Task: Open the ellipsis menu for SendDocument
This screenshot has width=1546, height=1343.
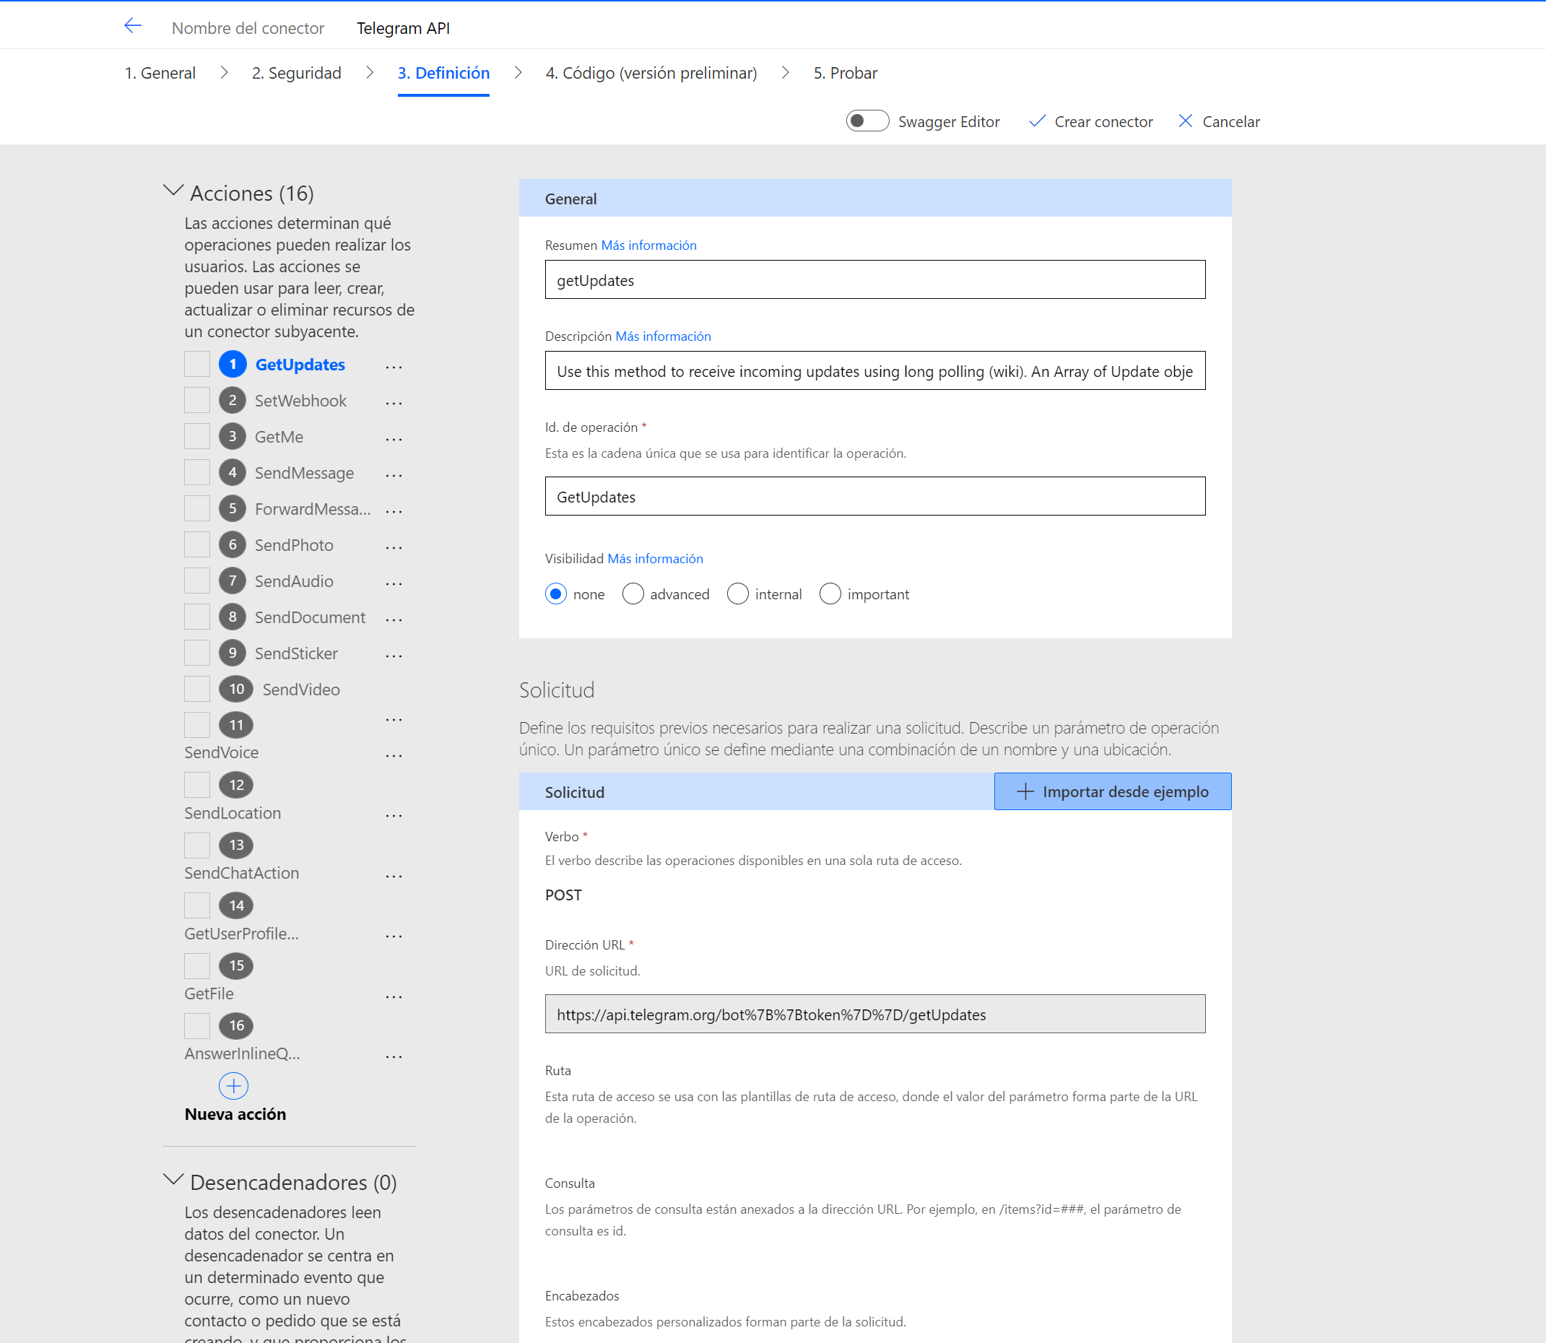Action: (394, 619)
